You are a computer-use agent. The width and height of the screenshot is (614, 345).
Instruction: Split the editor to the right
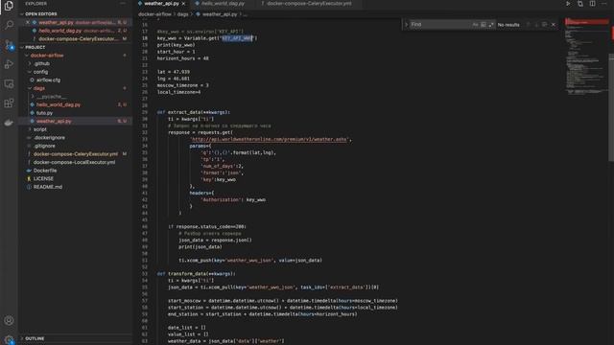pyautogui.click(x=592, y=4)
